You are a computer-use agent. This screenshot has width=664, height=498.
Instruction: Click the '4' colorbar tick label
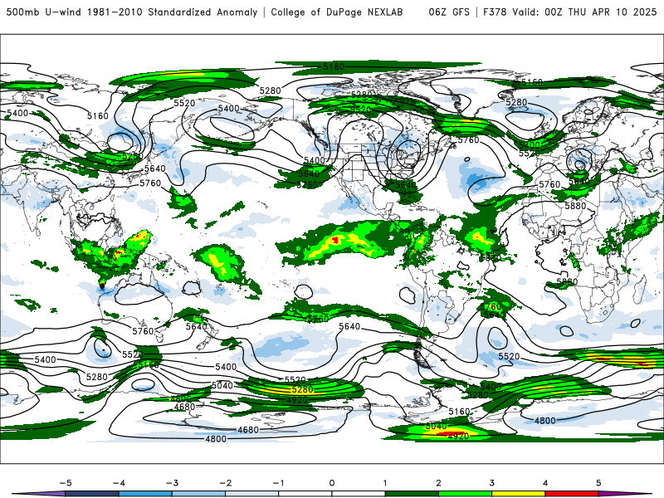(545, 483)
